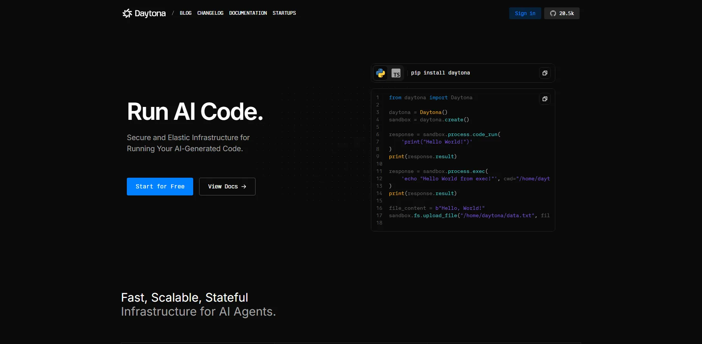This screenshot has height=344, width=702.
Task: Toggle the code example back to Python
Action: tap(380, 73)
